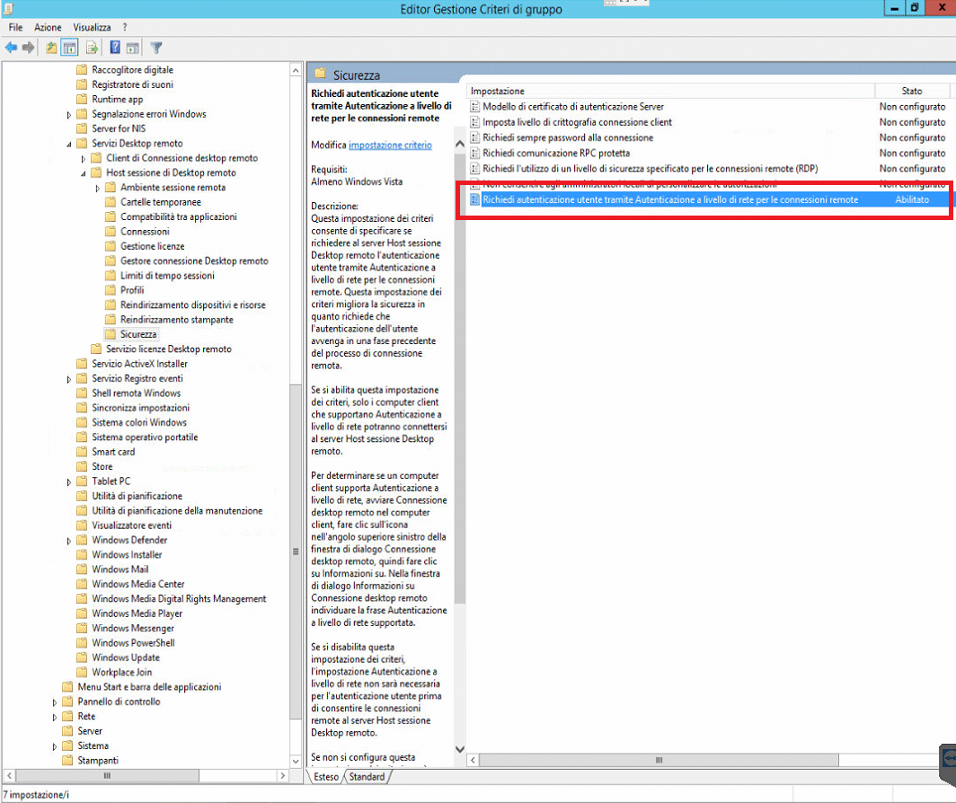
Task: Click the folder icon next to Windows Update
Action: (x=82, y=657)
